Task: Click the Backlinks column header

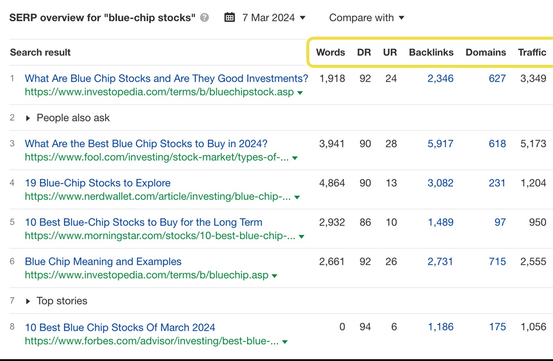Action: 431,52
